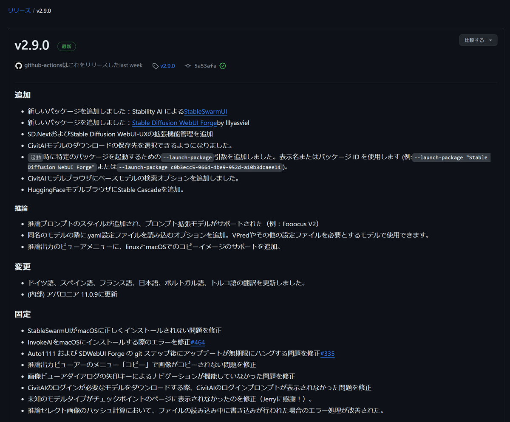Open the リリース breadcrumb link
The height and width of the screenshot is (422, 510).
pyautogui.click(x=19, y=10)
